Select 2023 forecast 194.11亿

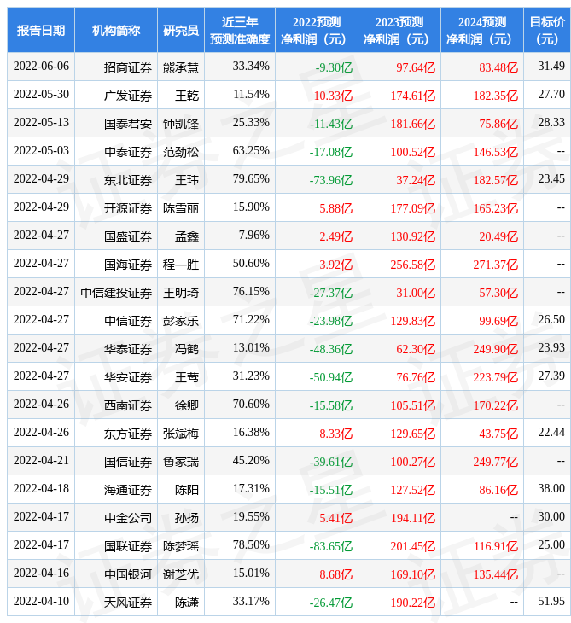(x=413, y=519)
